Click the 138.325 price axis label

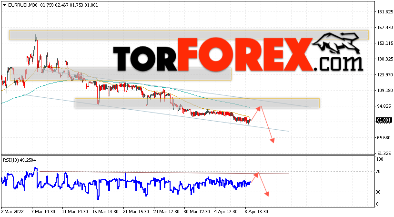(x=385, y=59)
